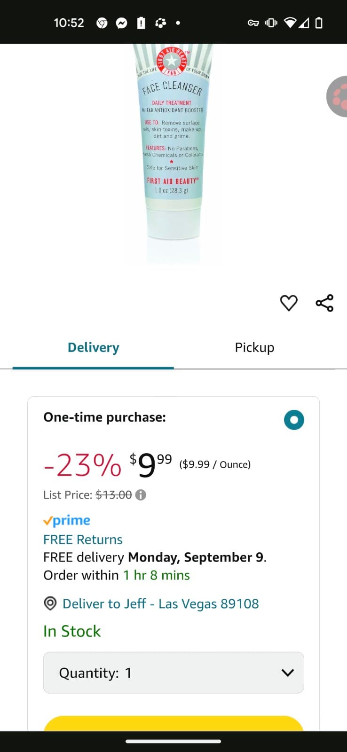
Task: Open the Quantity dropdown
Action: [173, 673]
